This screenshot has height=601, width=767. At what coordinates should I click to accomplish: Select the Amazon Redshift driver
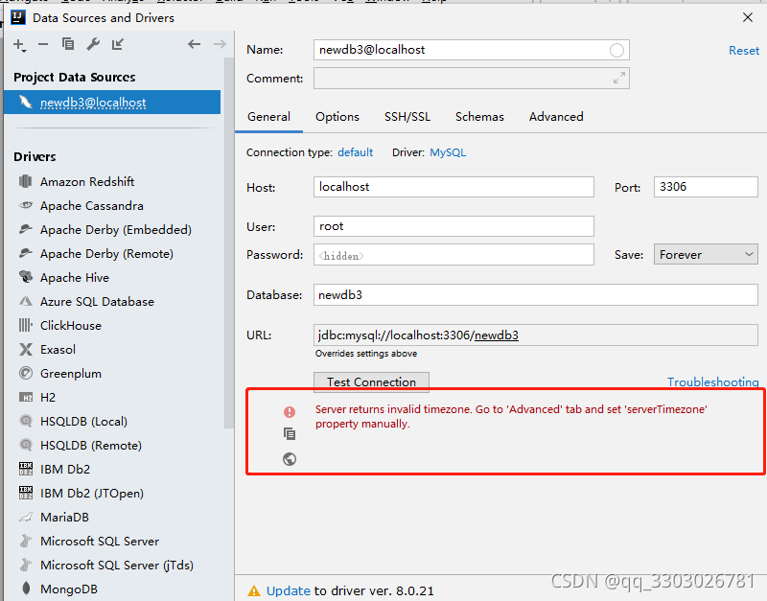pos(87,181)
